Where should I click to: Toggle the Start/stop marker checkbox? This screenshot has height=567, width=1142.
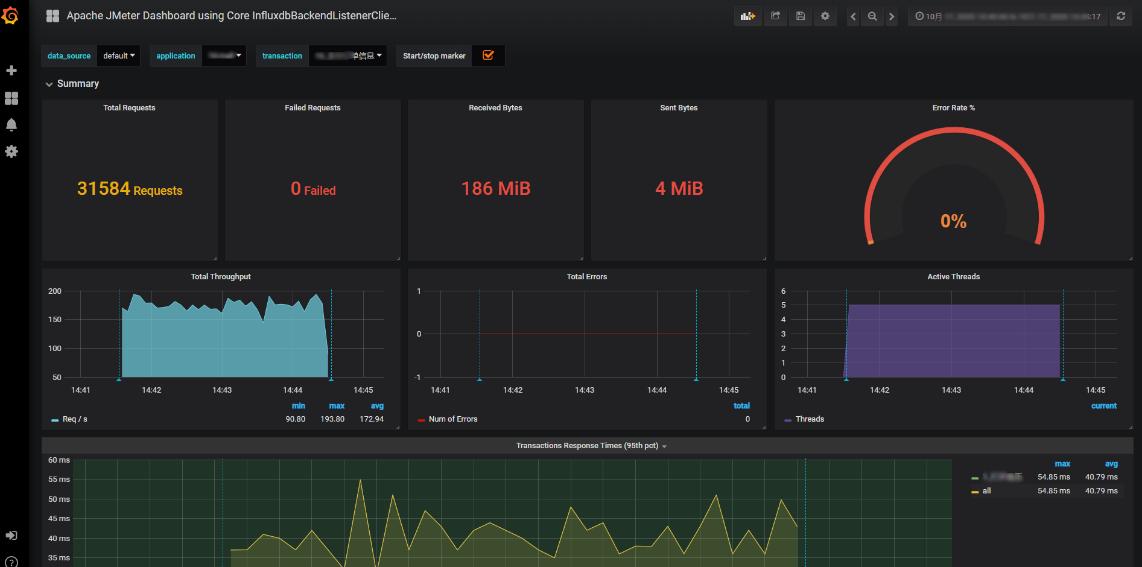coord(488,55)
